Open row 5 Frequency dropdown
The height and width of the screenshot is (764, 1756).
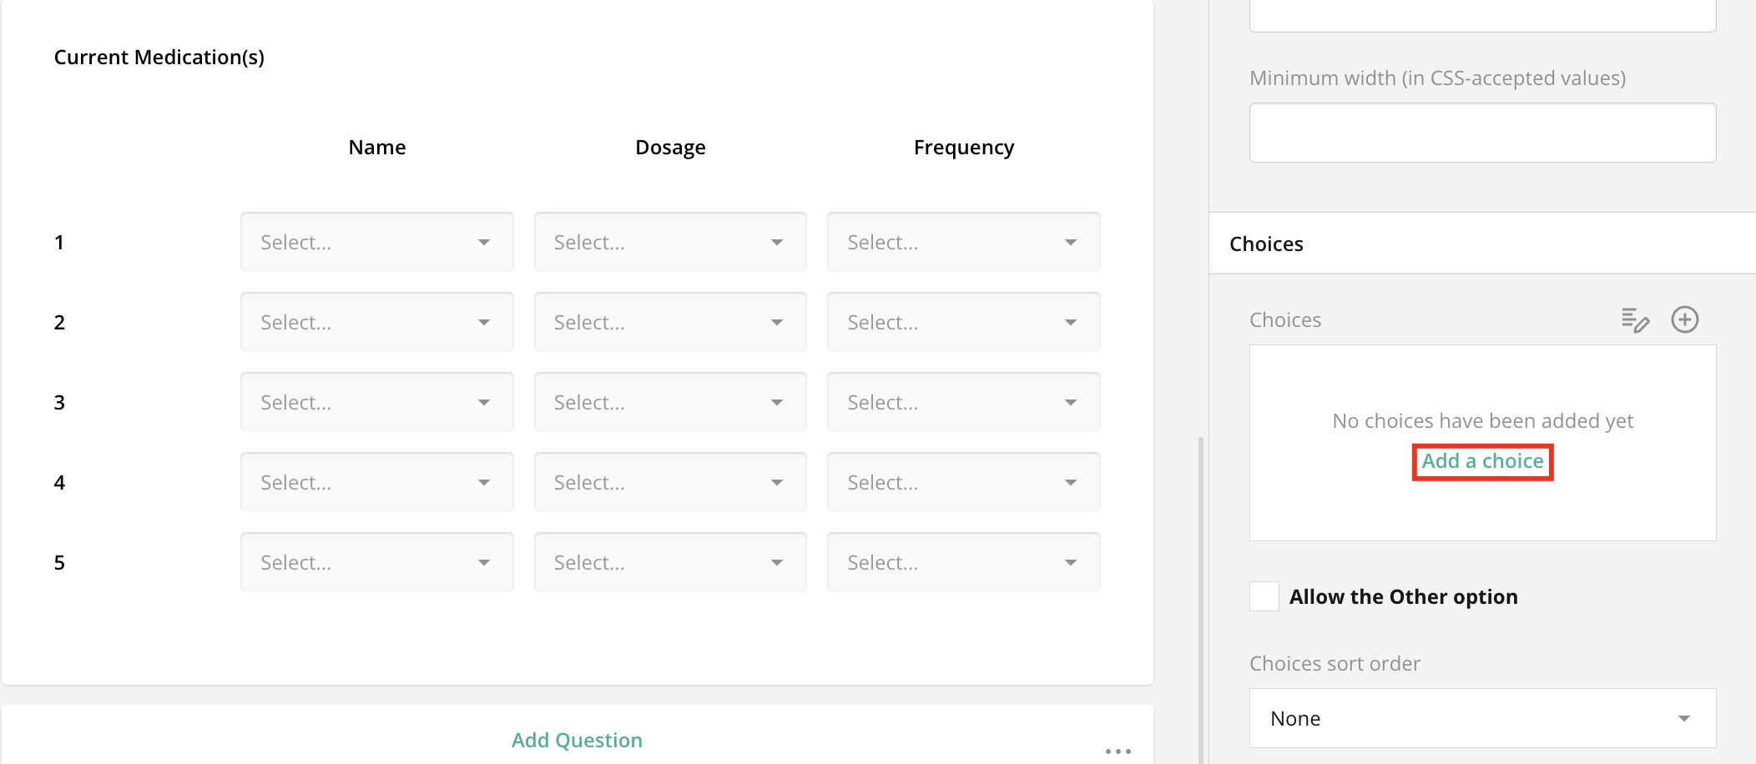963,563
